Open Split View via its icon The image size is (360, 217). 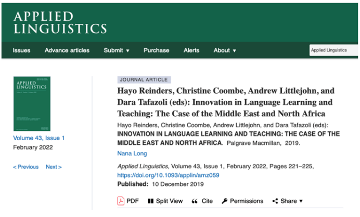(x=150, y=201)
